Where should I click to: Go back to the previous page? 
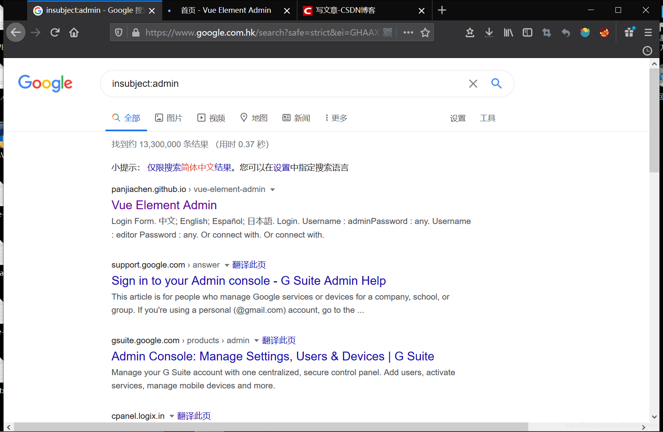point(16,32)
